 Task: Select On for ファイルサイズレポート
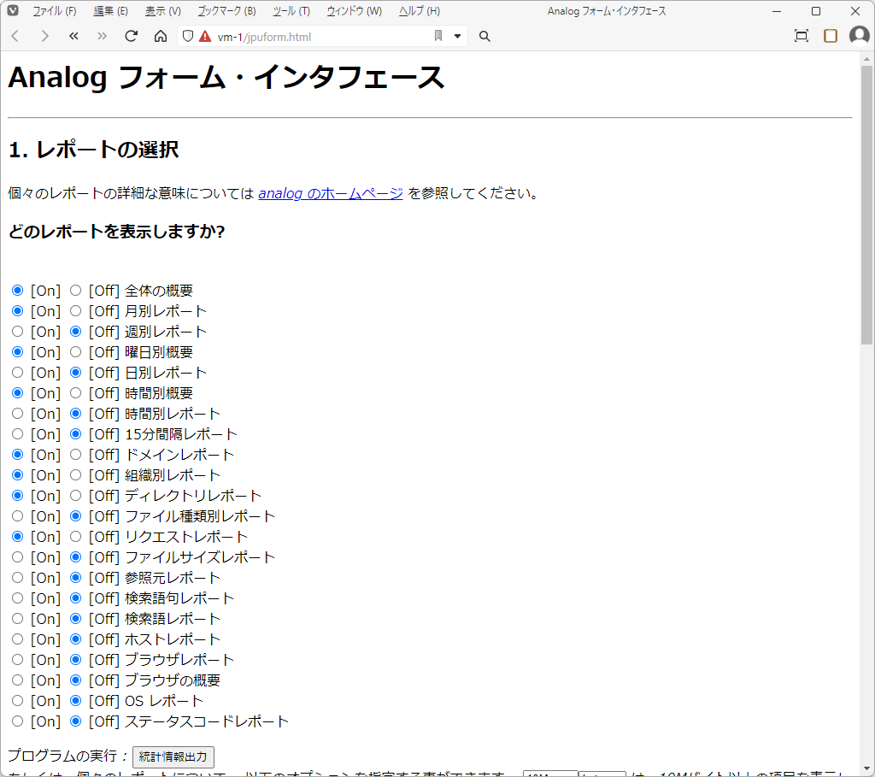coord(17,557)
